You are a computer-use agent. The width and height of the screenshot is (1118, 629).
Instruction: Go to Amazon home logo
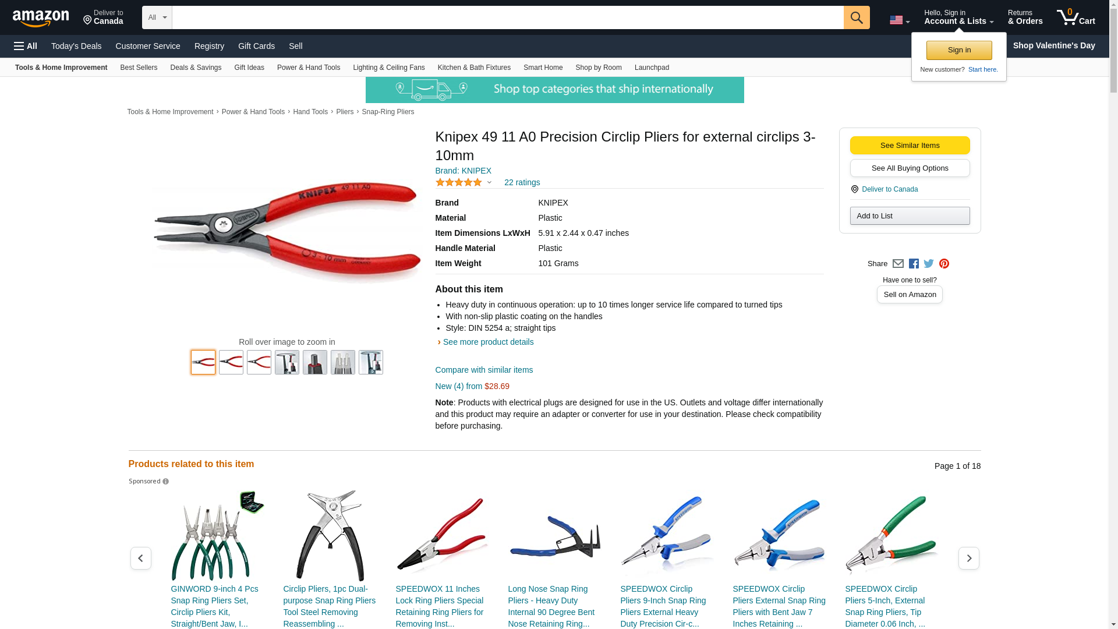pos(41,18)
